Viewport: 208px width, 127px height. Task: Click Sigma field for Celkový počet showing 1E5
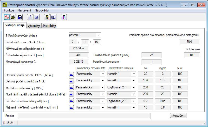tap(163, 80)
